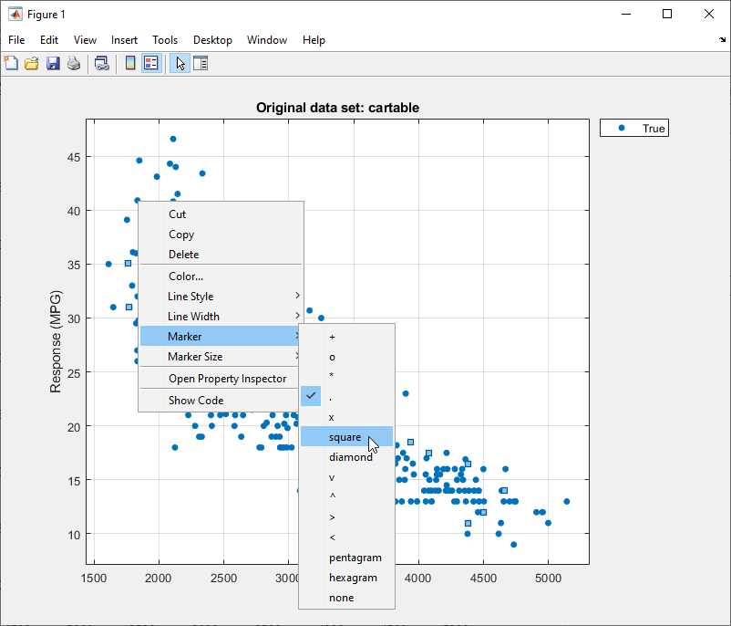Screen dimensions: 731x626
Task: Toggle the Insert Legend toolbar button
Action: (x=151, y=63)
